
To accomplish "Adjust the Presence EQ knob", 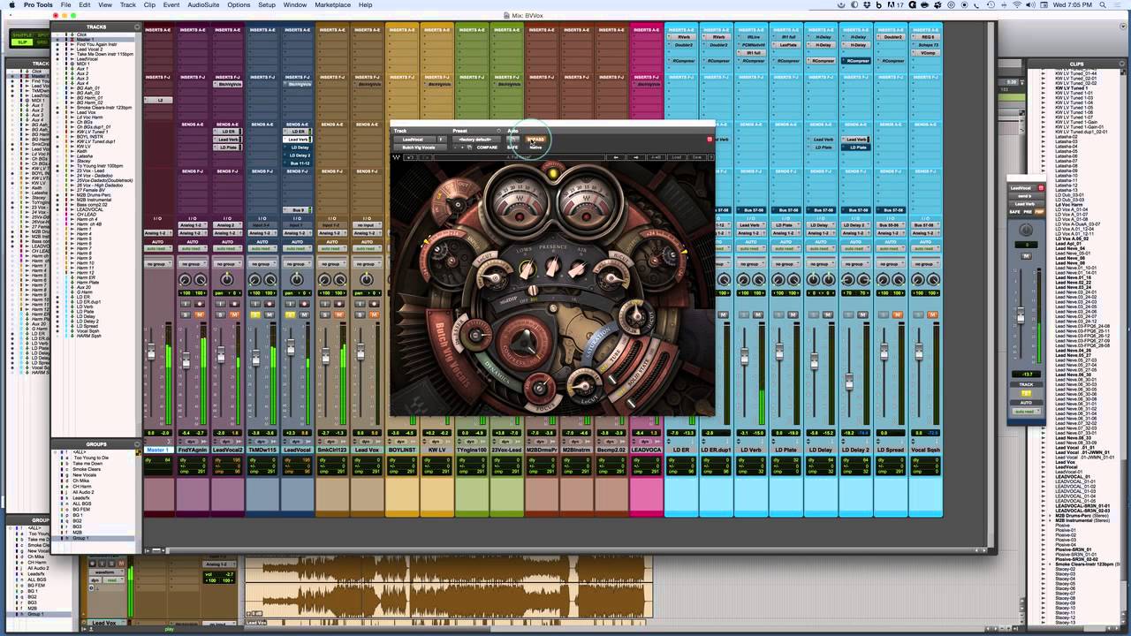I will click(x=552, y=267).
